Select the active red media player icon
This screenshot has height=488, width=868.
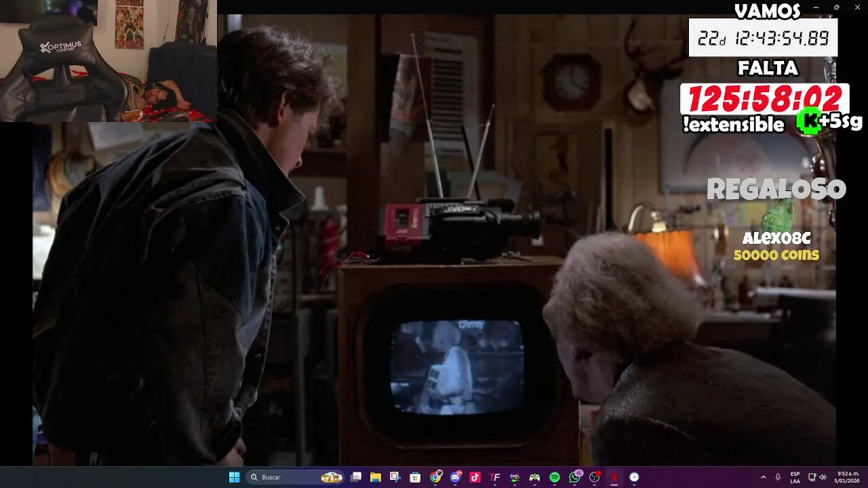(x=614, y=477)
